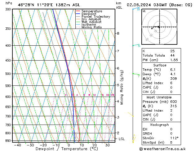This screenshot has width=195, height=151.
Task: Click the yellow wind barbs near the surface
Action: (x=134, y=139)
